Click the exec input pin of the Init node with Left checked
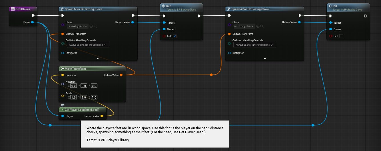 164,16
